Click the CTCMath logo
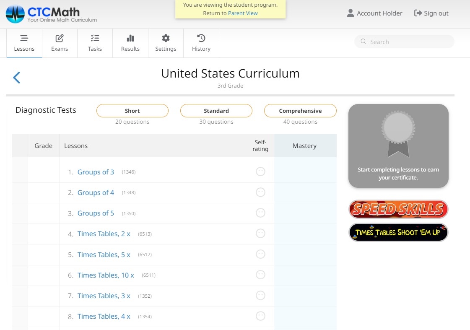470x330 pixels. 51,14
